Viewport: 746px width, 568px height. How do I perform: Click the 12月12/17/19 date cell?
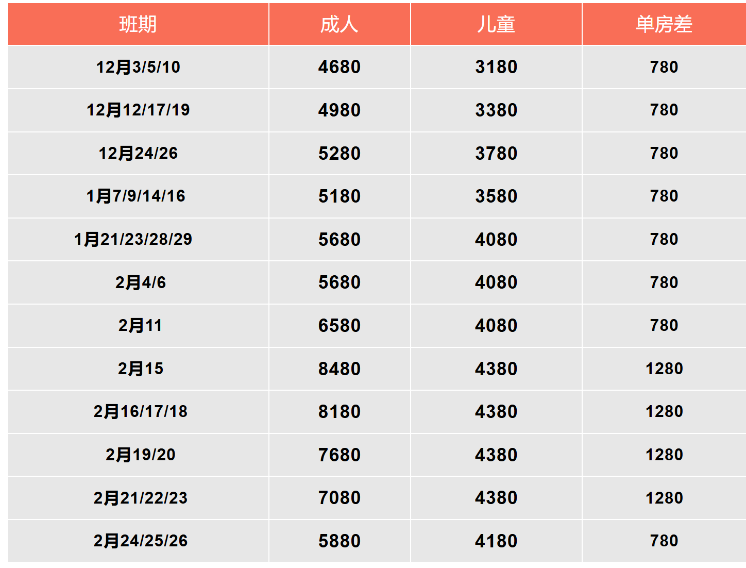click(x=138, y=110)
